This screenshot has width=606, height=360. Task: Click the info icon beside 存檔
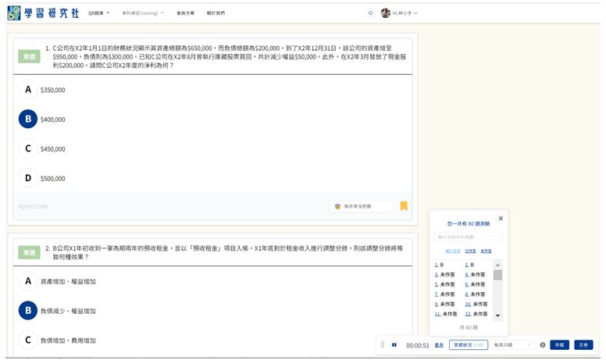pyautogui.click(x=543, y=344)
